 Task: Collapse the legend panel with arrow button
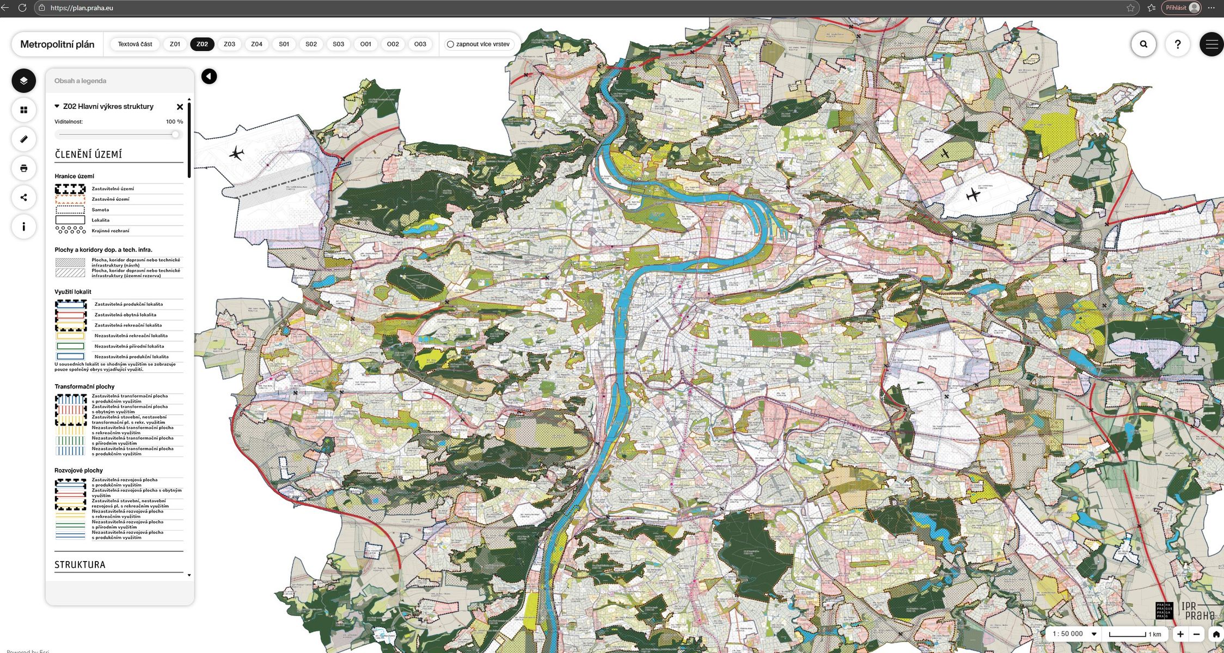(x=209, y=76)
